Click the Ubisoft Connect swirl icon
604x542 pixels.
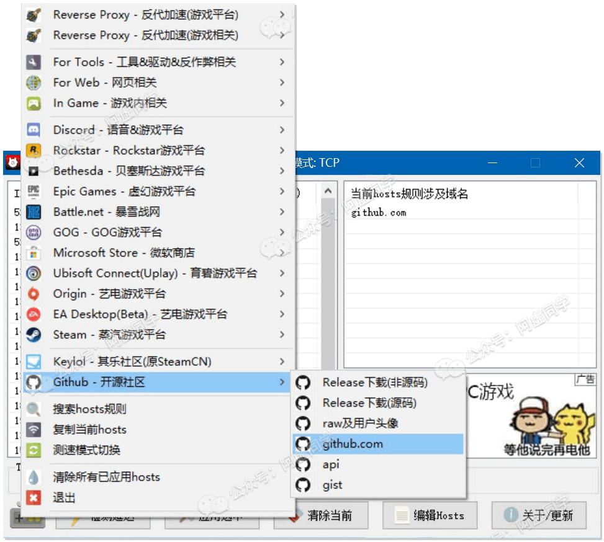pyautogui.click(x=34, y=273)
